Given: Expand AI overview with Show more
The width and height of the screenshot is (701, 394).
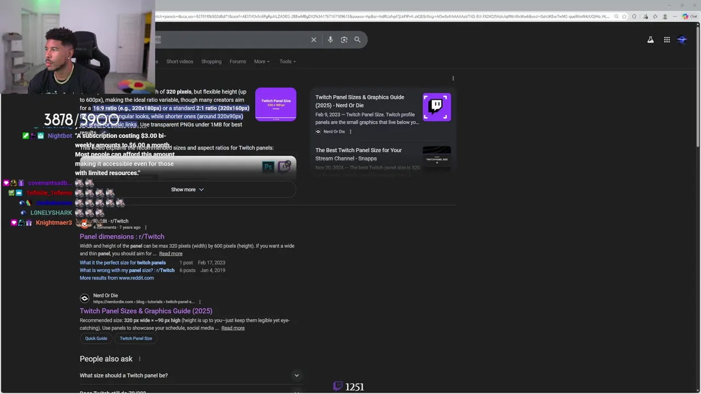Looking at the screenshot, I should point(187,189).
